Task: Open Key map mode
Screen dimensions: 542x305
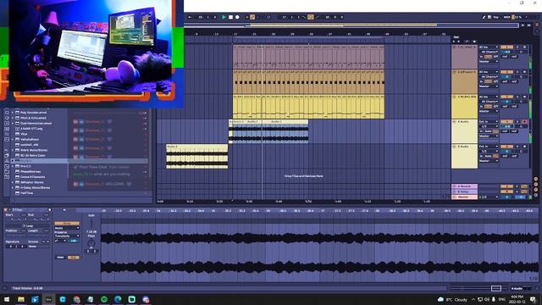Action: (496, 17)
